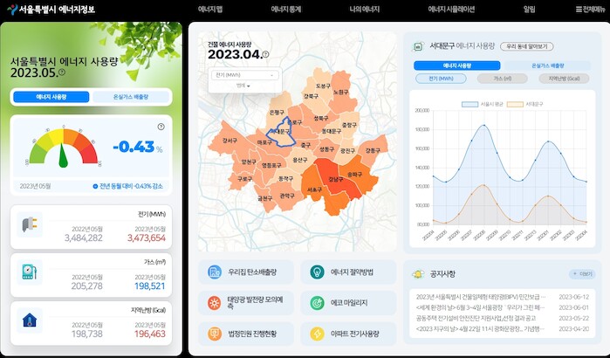Click the help icon above the -0.43% reading
Image resolution: width=610 pixels, height=358 pixels.
pos(161,127)
